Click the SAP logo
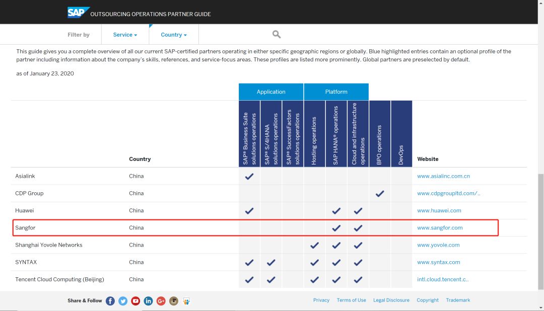Screen dimensions: 544x311 tap(78, 13)
